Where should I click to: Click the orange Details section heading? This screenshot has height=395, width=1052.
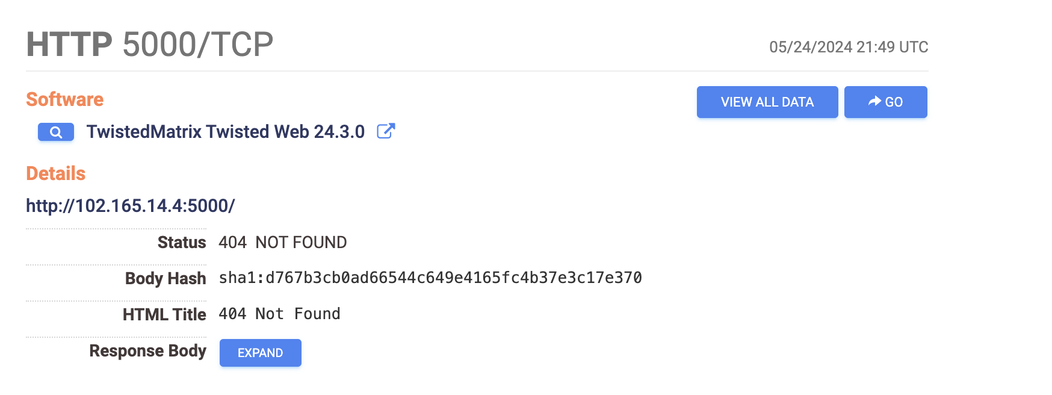pyautogui.click(x=56, y=173)
